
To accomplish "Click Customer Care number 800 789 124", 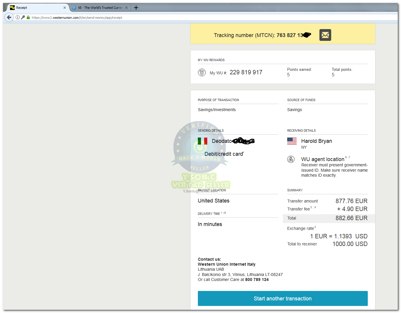I will (257, 279).
